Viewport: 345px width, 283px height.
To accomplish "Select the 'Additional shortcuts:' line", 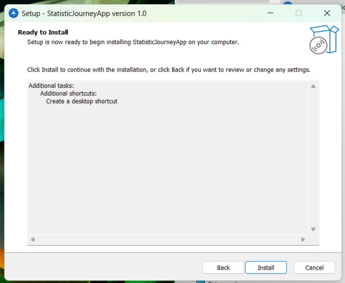I will click(68, 93).
